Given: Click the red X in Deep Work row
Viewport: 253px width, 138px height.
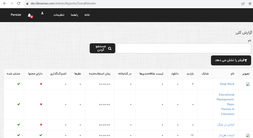Looking at the screenshot, I should [x=41, y=84].
